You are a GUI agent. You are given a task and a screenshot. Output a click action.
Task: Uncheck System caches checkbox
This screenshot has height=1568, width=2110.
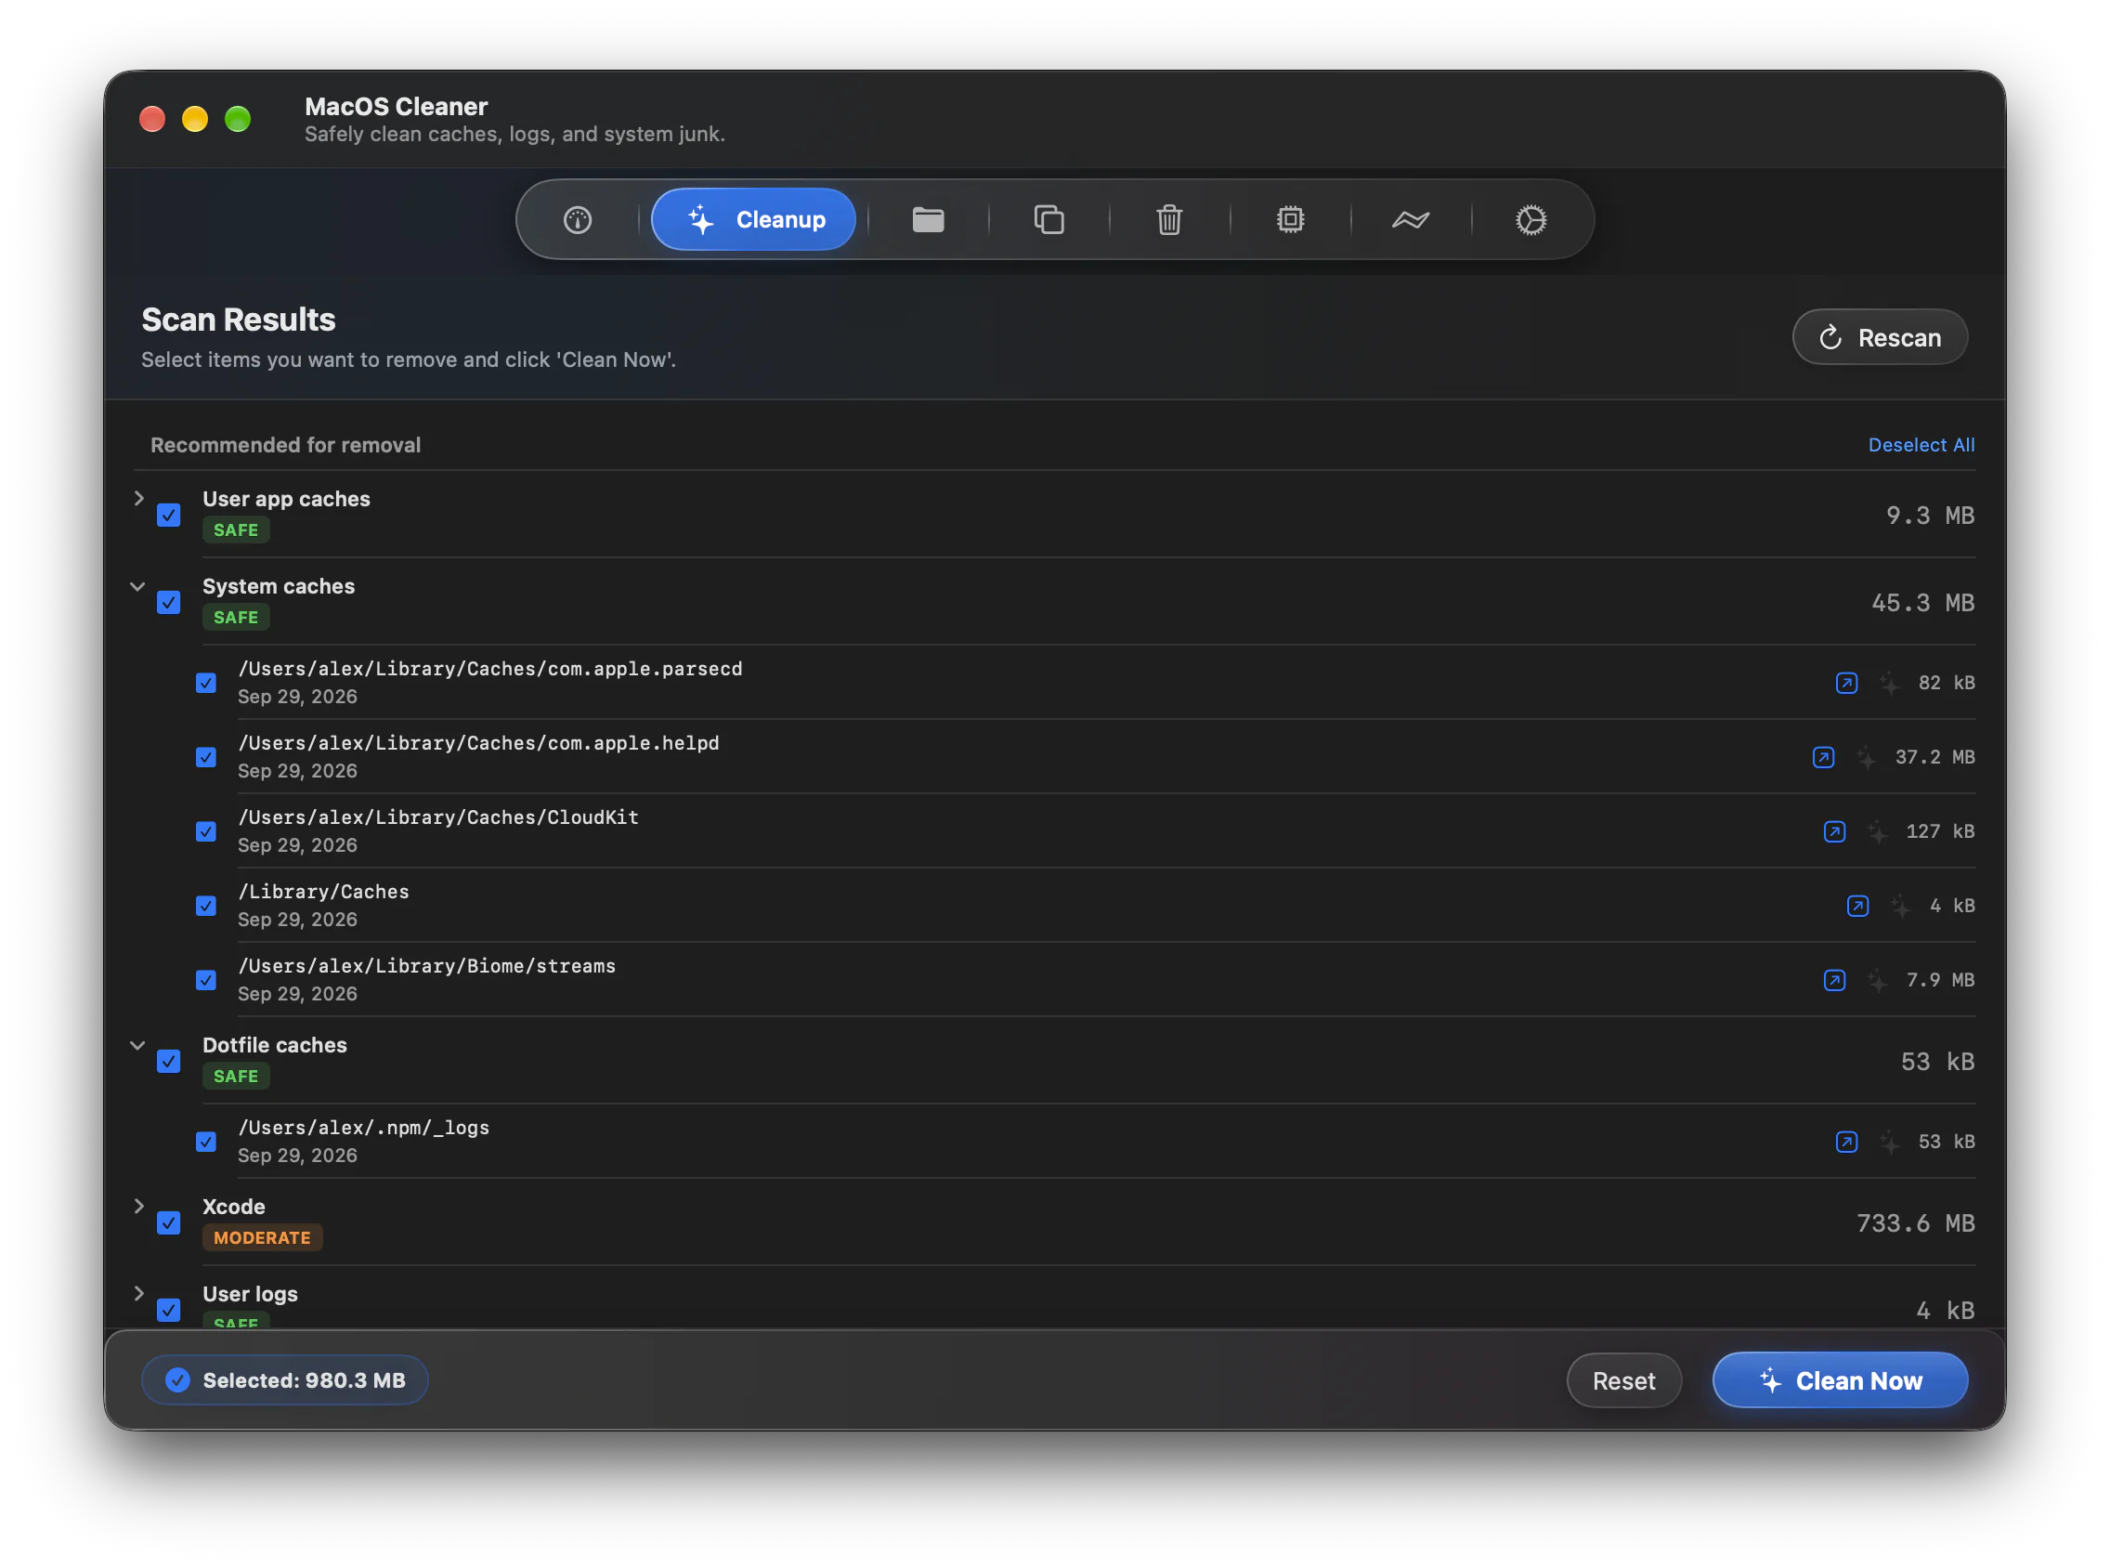tap(169, 603)
